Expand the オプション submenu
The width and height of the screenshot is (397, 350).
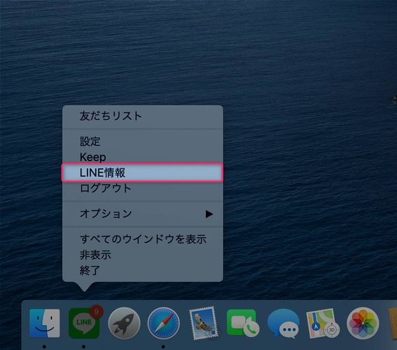142,214
